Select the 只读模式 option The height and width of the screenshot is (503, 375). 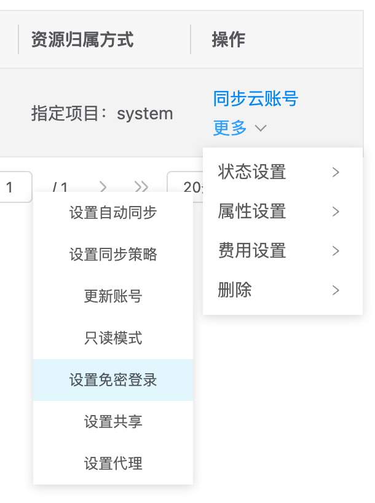coord(113,338)
